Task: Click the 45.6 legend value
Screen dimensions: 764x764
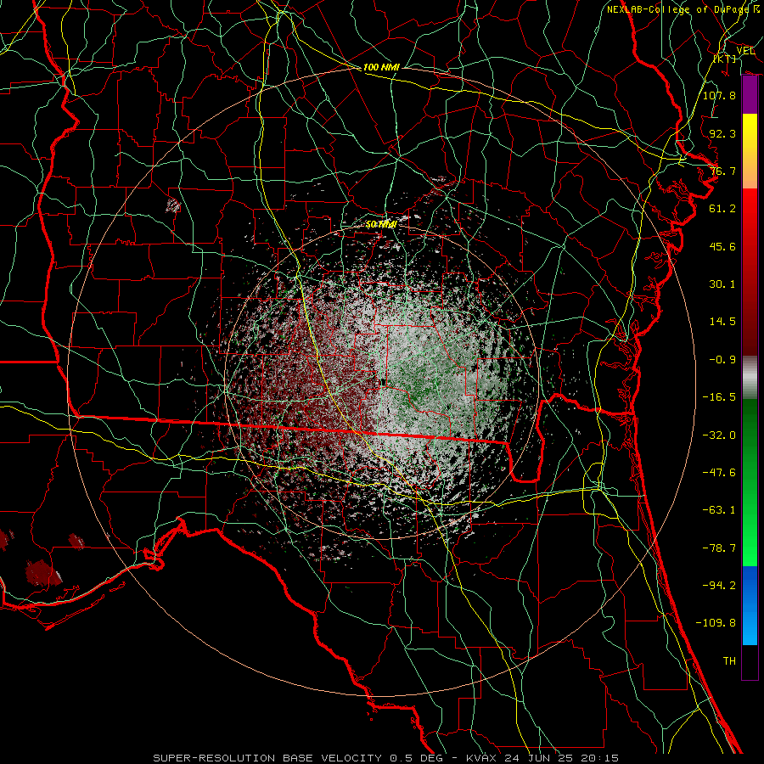Action: [722, 246]
